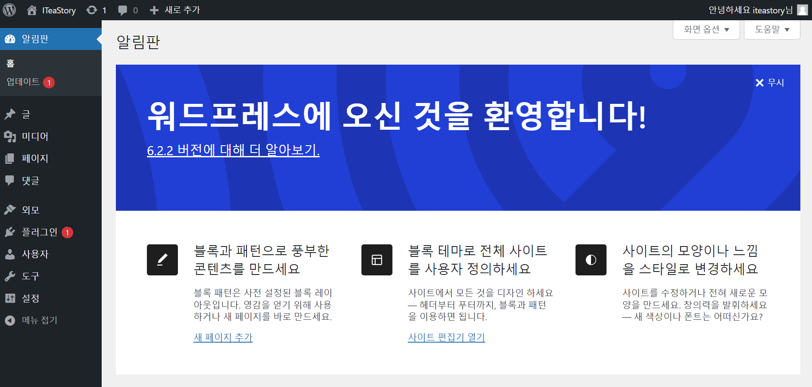Click the 메뉴 접기 collapse arrow icon

(x=10, y=321)
